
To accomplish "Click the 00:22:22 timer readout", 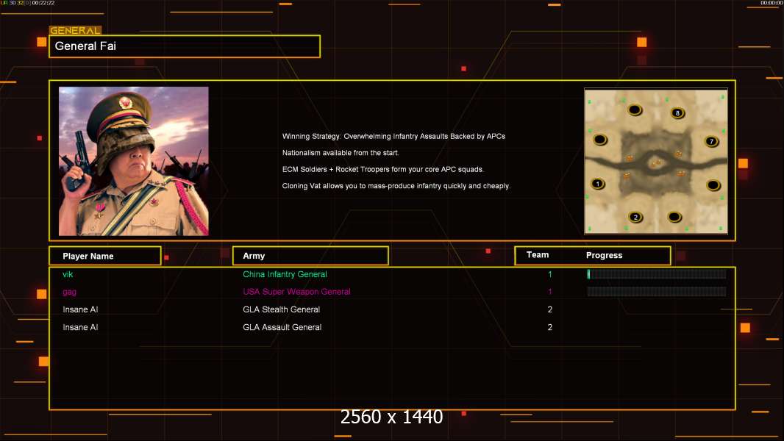I will [x=43, y=3].
